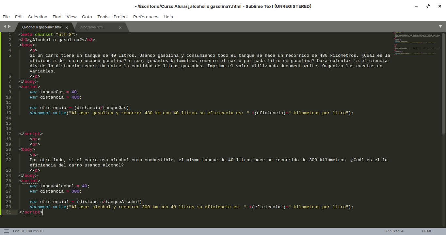Click the paragraph starting 'Por otro lado'
This screenshot has width=446, height=235.
(209, 163)
